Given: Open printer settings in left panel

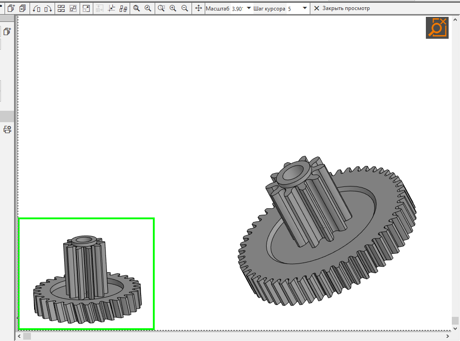Looking at the screenshot, I should (7, 129).
